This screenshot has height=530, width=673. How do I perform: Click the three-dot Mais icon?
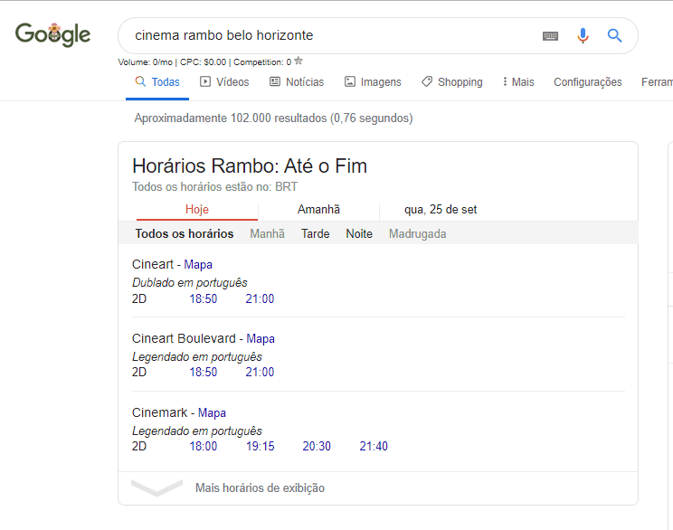tap(505, 81)
